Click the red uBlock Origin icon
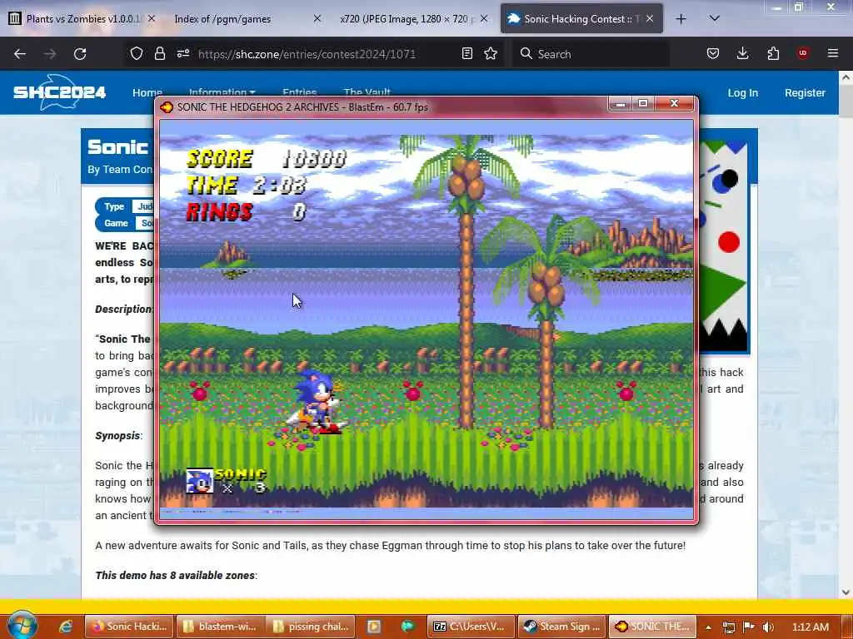Image resolution: width=853 pixels, height=639 pixels. click(803, 53)
